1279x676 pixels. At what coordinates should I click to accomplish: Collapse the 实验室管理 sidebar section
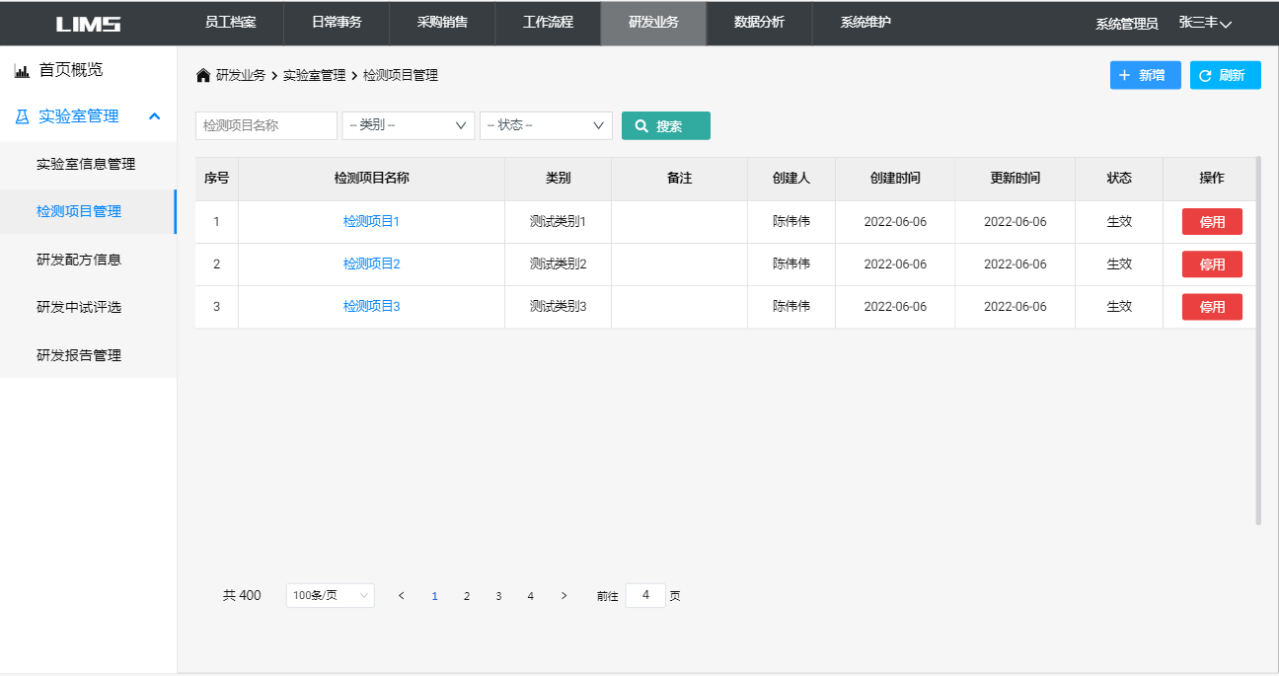(154, 116)
